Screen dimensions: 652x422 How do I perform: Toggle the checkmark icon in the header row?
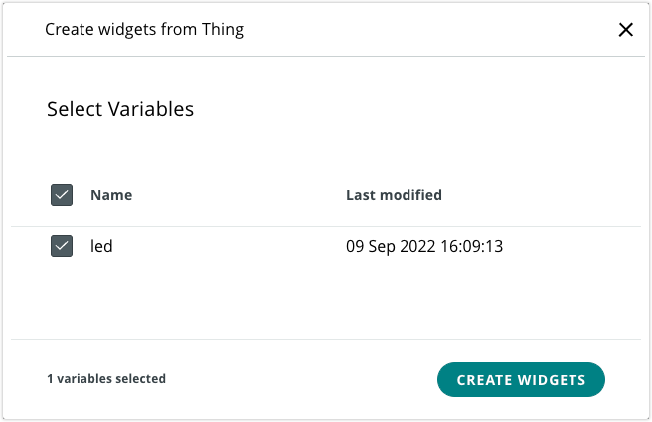pos(62,195)
